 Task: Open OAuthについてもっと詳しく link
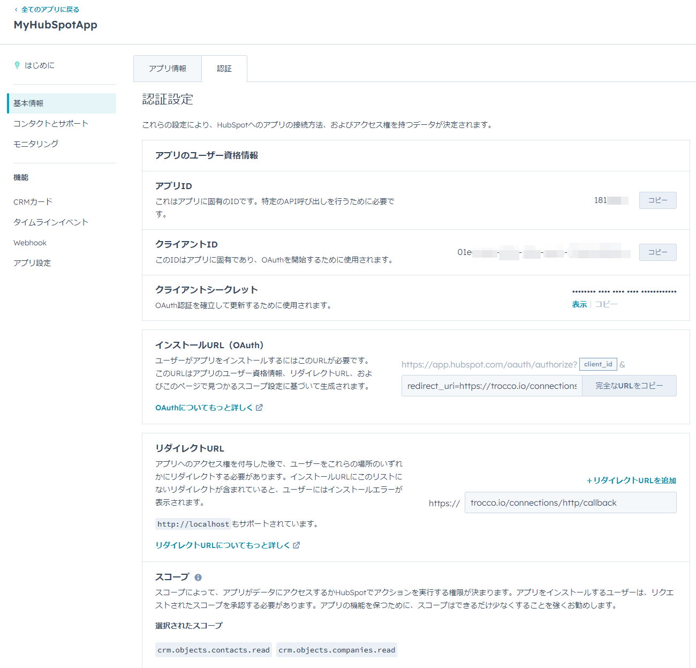pyautogui.click(x=204, y=408)
